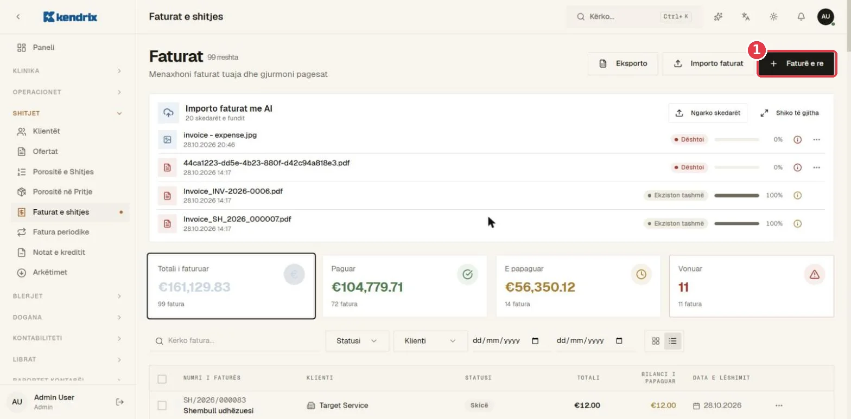Show info for Invoice_INV-2026-0006.pdf
851x419 pixels.
797,195
